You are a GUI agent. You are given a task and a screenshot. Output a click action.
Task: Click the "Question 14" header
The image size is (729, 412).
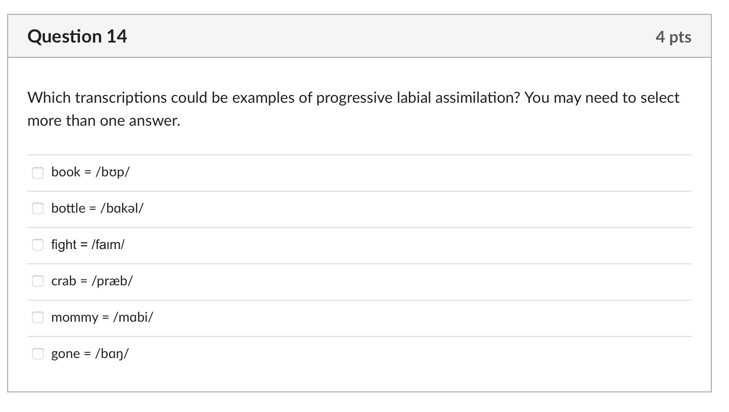click(77, 36)
